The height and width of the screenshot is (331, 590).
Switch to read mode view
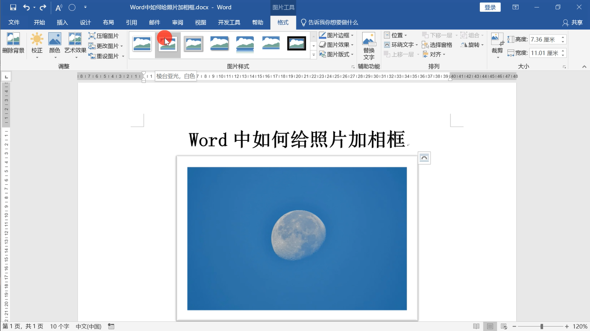476,326
